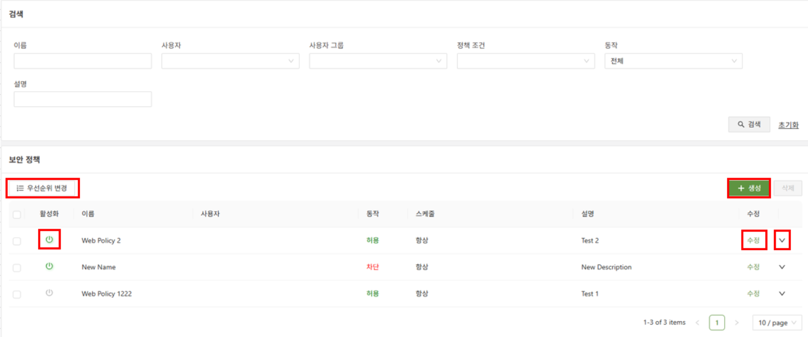Focus the 이름 search input field

[83, 61]
